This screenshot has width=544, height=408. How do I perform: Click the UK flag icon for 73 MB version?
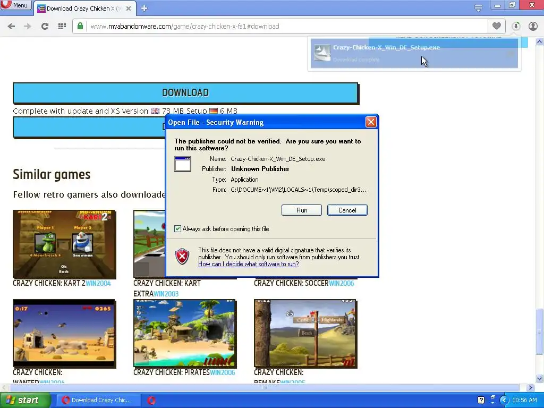155,111
